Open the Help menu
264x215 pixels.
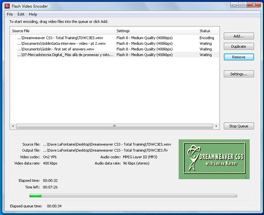click(33, 14)
